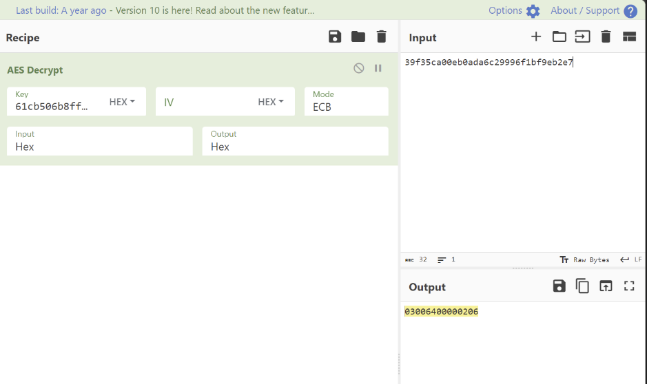Add a new input tab

coord(536,36)
